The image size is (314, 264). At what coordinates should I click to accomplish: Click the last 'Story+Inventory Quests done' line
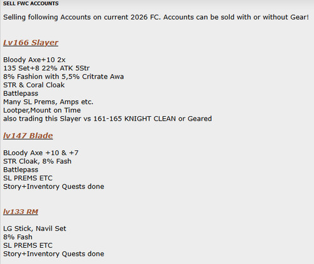53,254
